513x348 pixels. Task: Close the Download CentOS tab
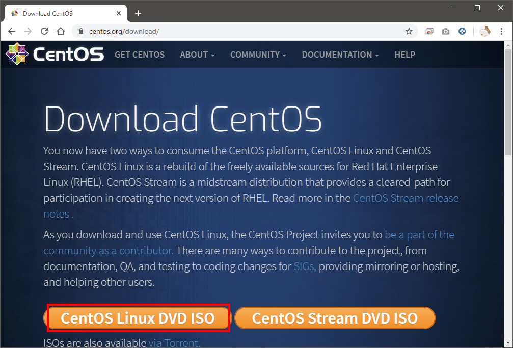pos(119,13)
